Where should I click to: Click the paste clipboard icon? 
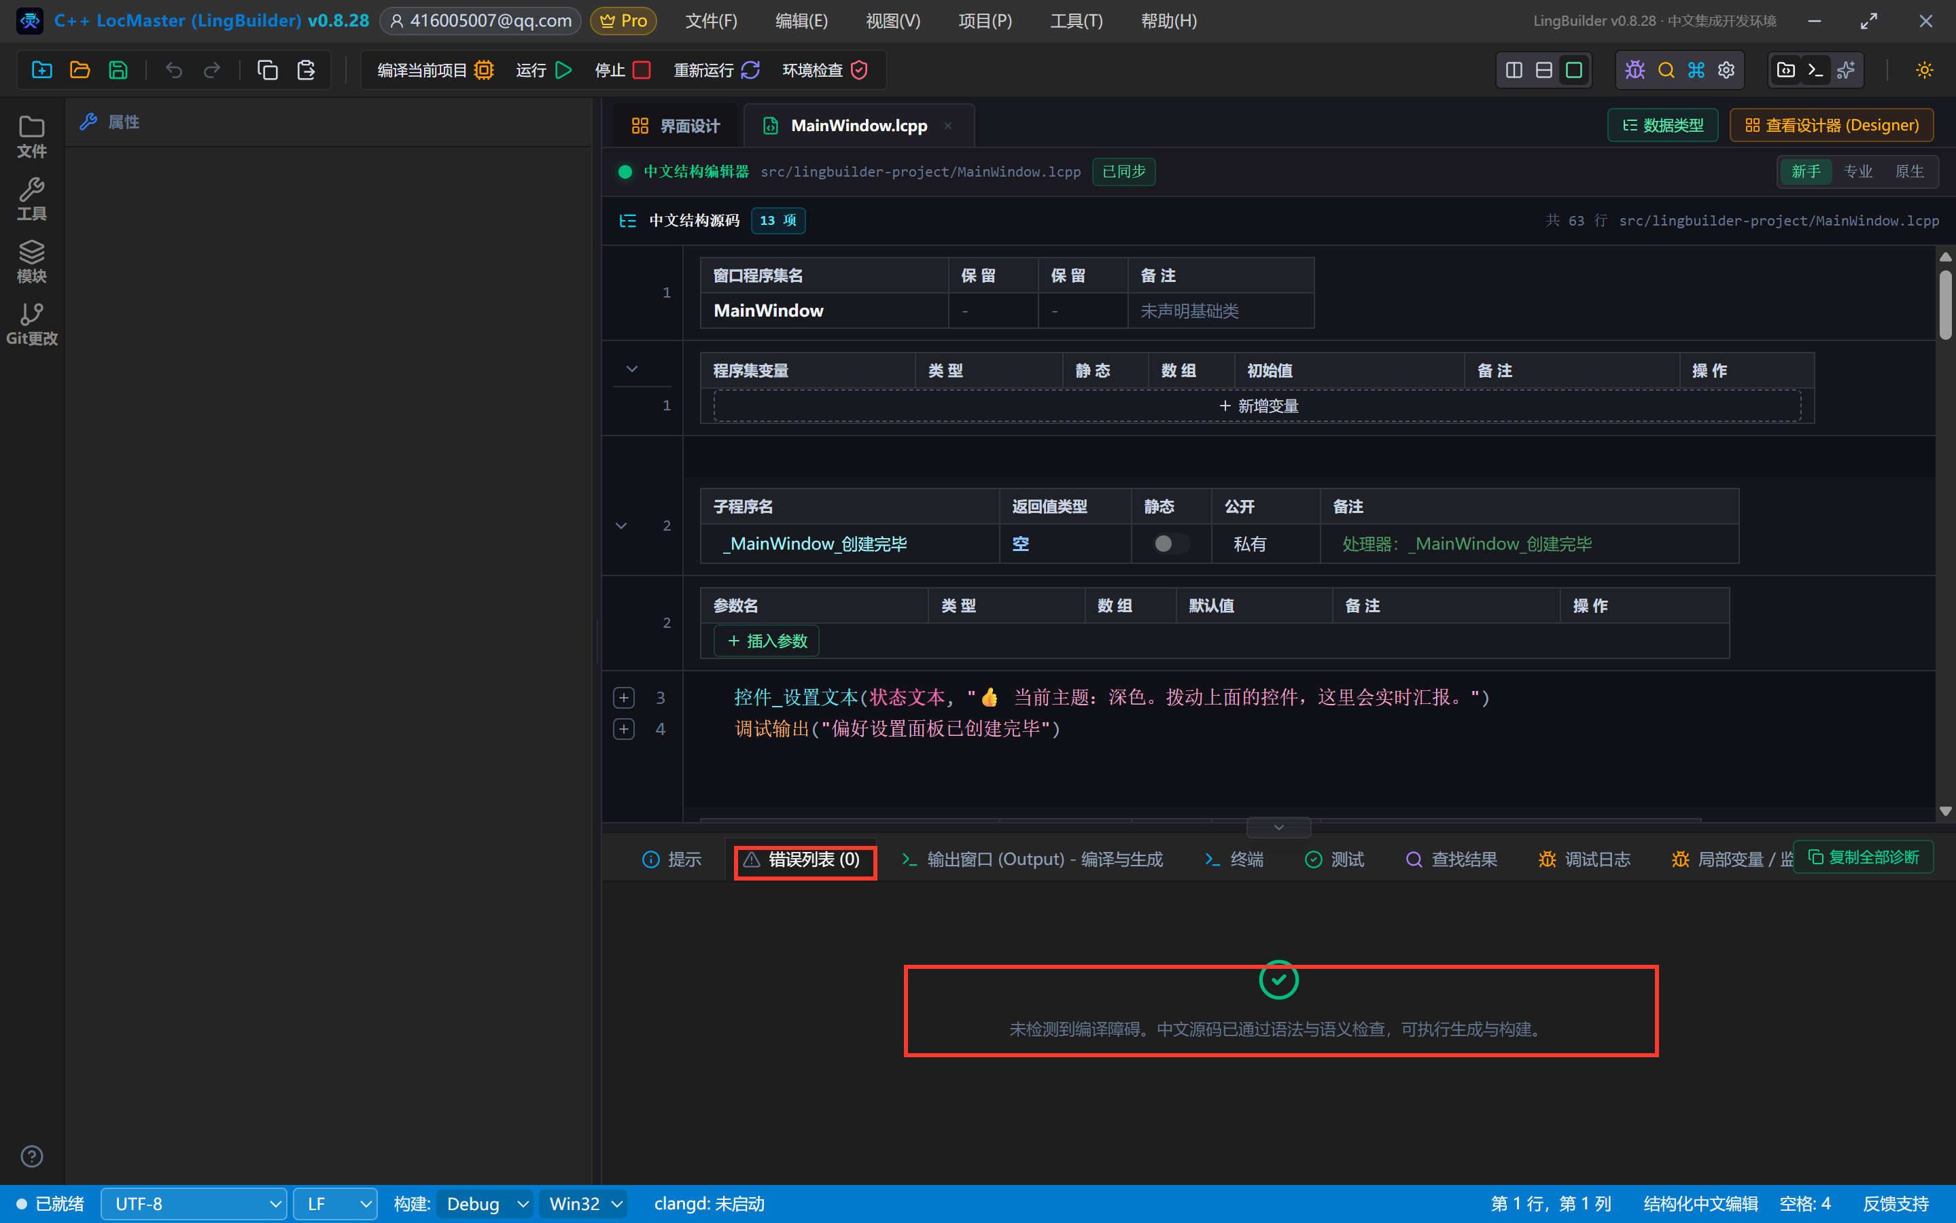coord(306,71)
